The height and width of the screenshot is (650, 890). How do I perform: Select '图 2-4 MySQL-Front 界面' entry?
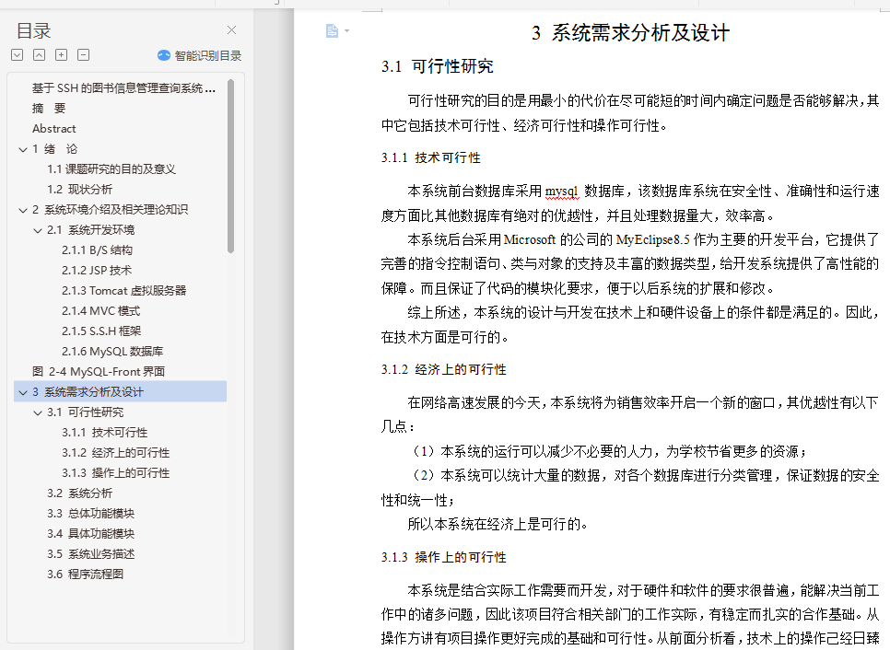click(99, 372)
